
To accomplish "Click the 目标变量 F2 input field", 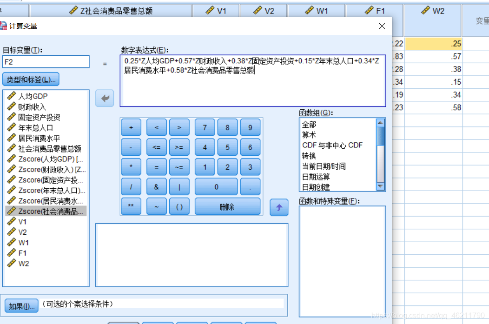I will tap(46, 62).
